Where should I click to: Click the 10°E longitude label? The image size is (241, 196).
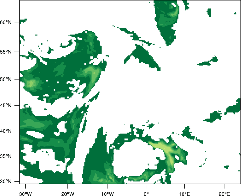pyautogui.click(x=184, y=194)
